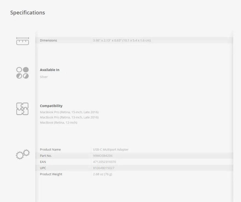Select the 3.98" x 2.13" x 0.63" dimensions value
Image resolution: width=241 pixels, height=202 pixels.
click(122, 40)
